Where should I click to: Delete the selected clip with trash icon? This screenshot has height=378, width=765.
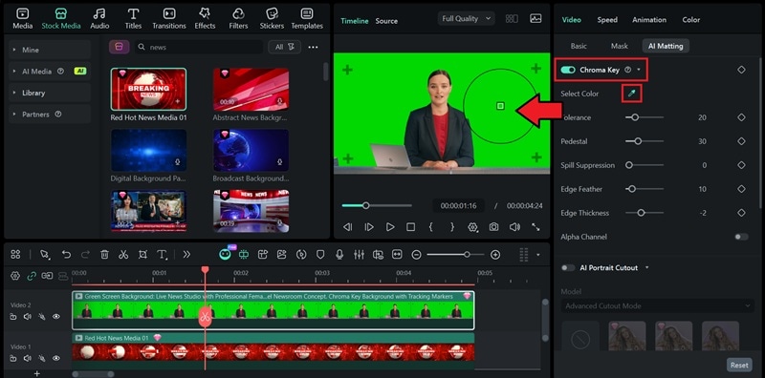104,254
